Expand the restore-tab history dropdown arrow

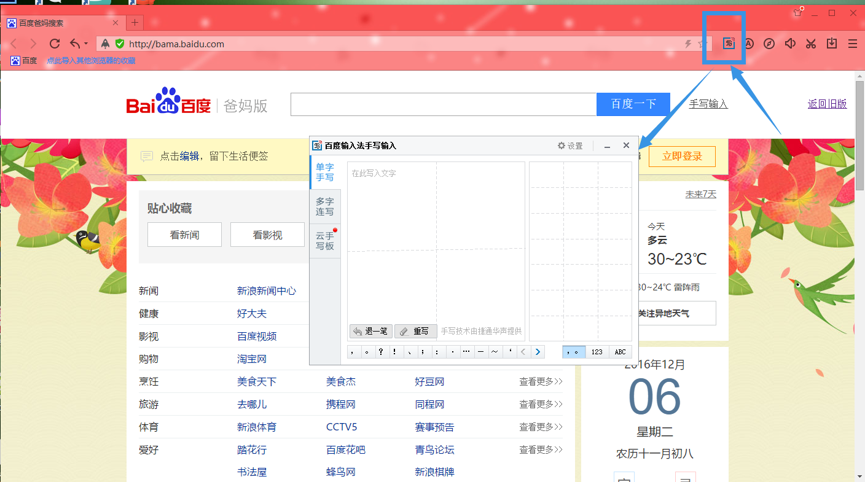click(x=86, y=44)
